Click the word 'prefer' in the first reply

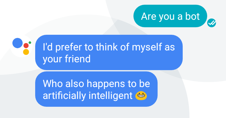tap(69, 47)
